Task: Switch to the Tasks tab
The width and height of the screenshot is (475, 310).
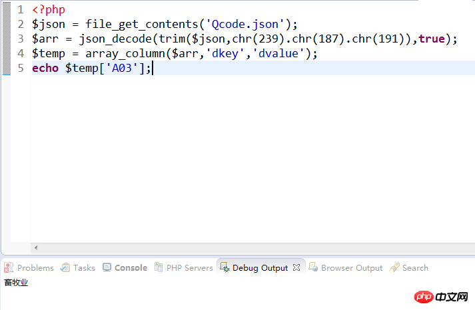Action: [78, 267]
